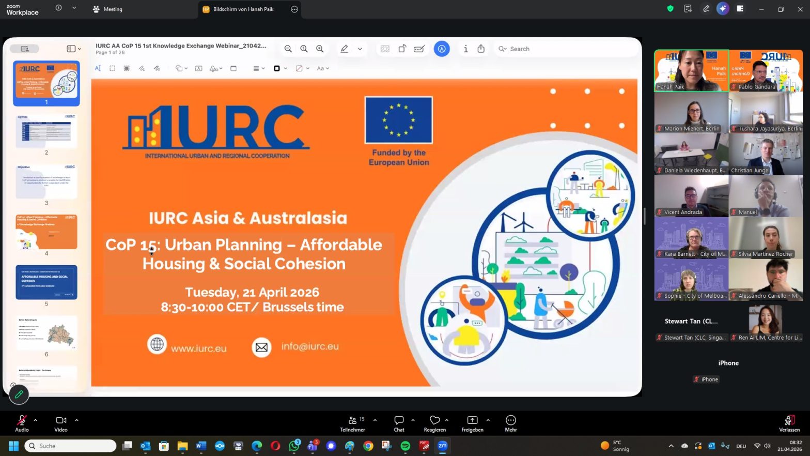Click the Reagieren reactions icon
The width and height of the screenshot is (810, 456).
tap(434, 420)
